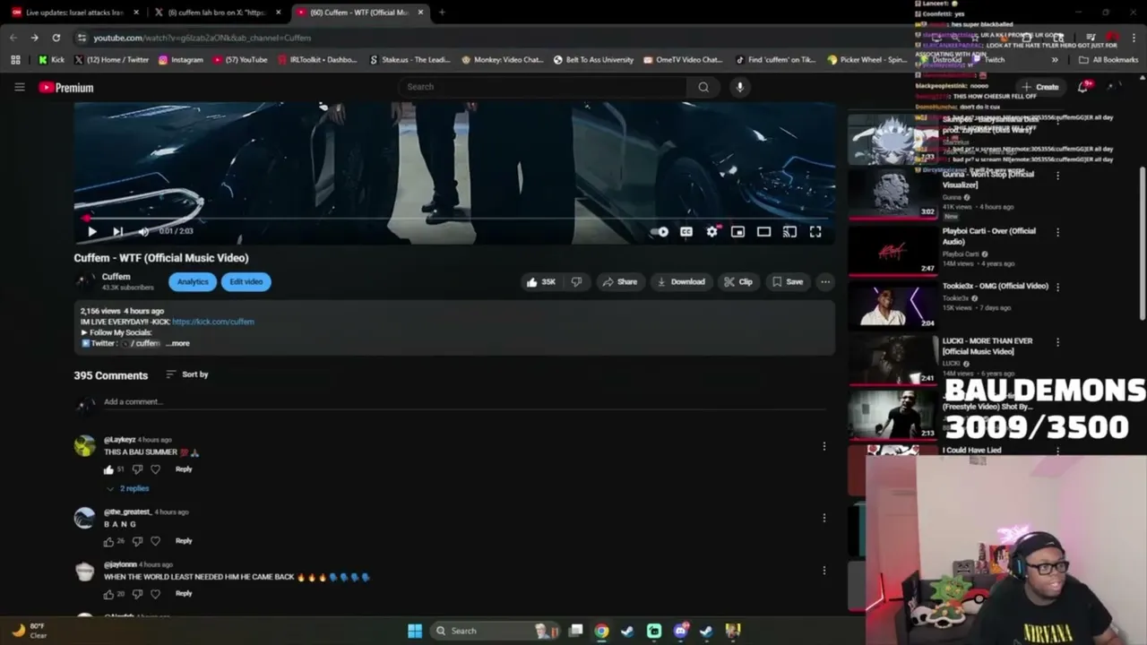Switch to miniplayer mode
Viewport: 1147px width, 645px height.
(737, 231)
